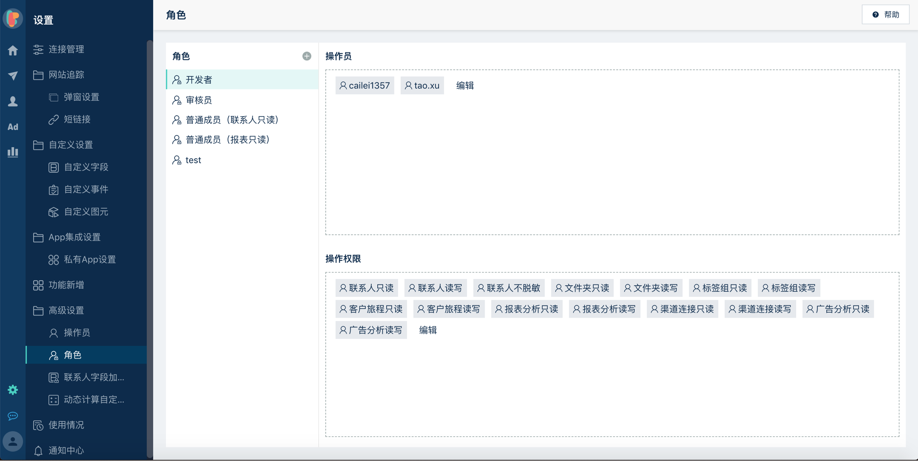Open the 操作员 menu item in sidebar
This screenshot has width=918, height=461.
(77, 333)
